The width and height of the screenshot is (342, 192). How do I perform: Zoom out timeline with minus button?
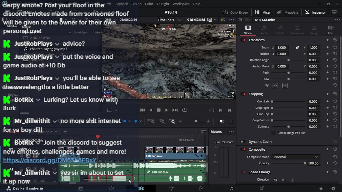click(180, 121)
